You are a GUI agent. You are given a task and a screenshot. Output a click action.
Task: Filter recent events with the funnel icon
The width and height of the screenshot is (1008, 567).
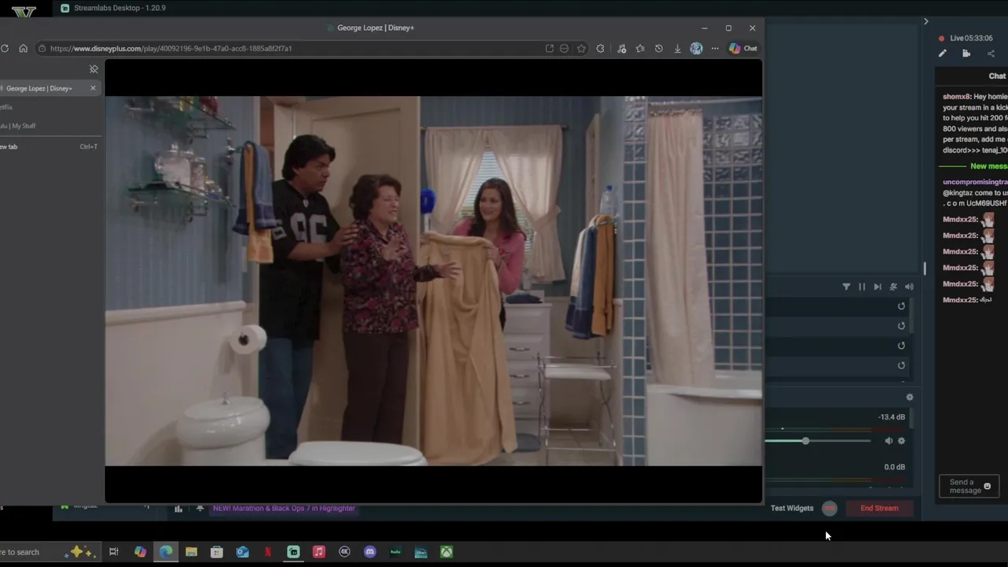point(847,287)
